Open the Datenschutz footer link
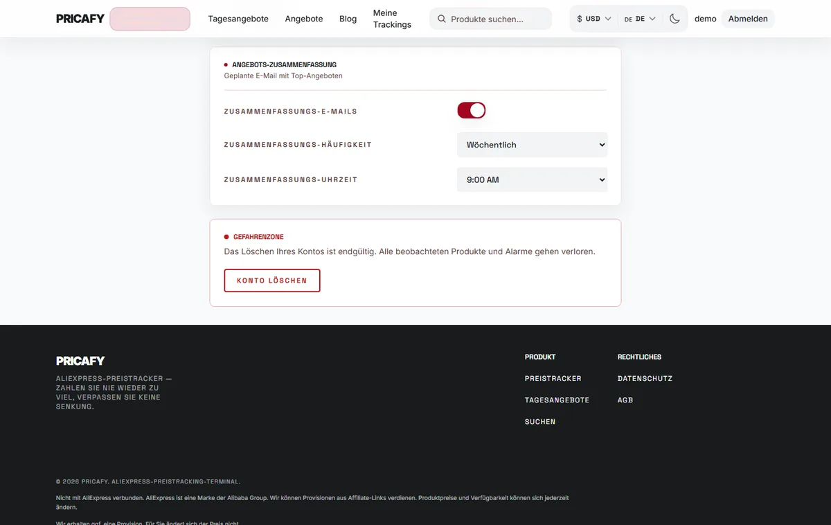The width and height of the screenshot is (831, 525). [x=645, y=378]
